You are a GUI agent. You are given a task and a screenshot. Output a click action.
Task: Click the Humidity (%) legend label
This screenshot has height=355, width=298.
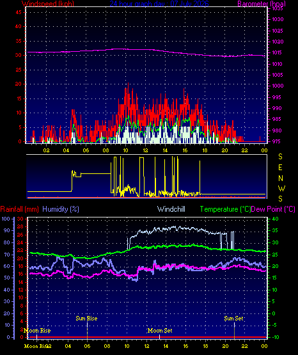(61, 209)
